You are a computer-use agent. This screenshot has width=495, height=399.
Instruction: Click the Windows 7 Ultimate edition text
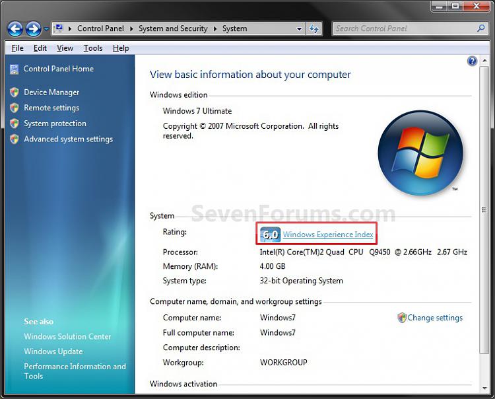[197, 111]
